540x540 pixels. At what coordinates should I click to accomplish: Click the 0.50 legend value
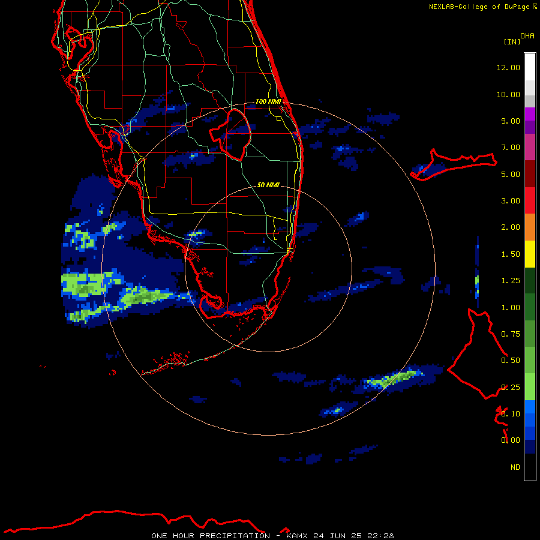pos(511,361)
